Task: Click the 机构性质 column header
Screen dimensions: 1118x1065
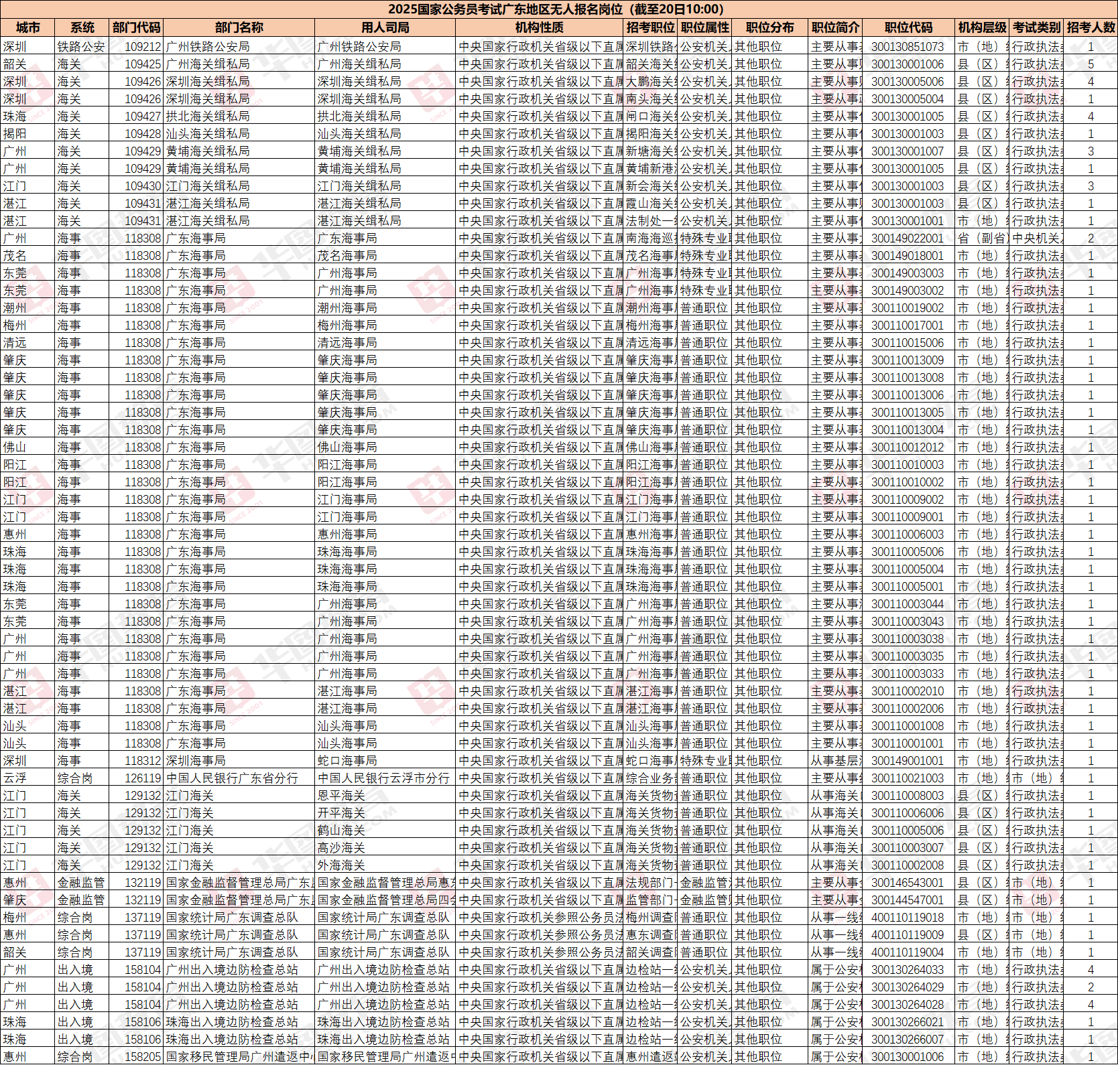Action: [540, 27]
